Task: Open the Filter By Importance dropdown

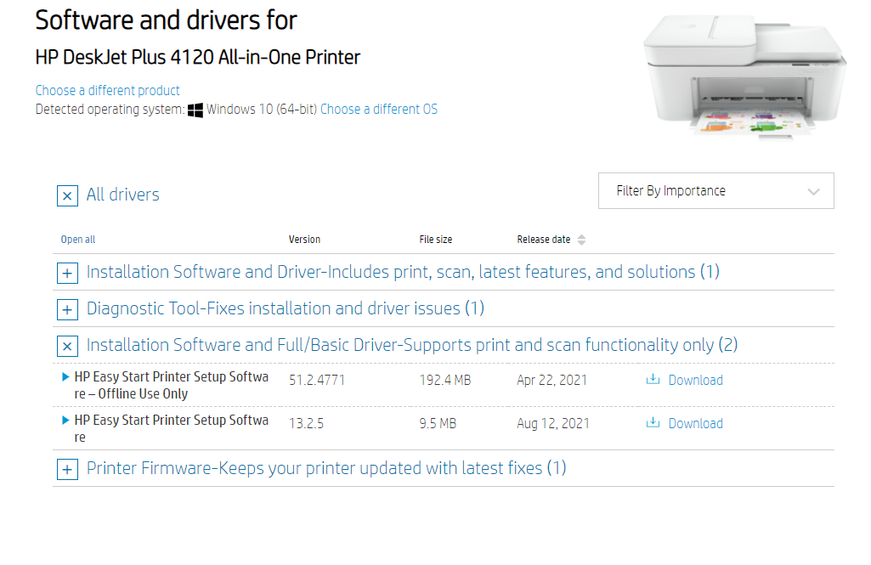Action: pos(716,190)
